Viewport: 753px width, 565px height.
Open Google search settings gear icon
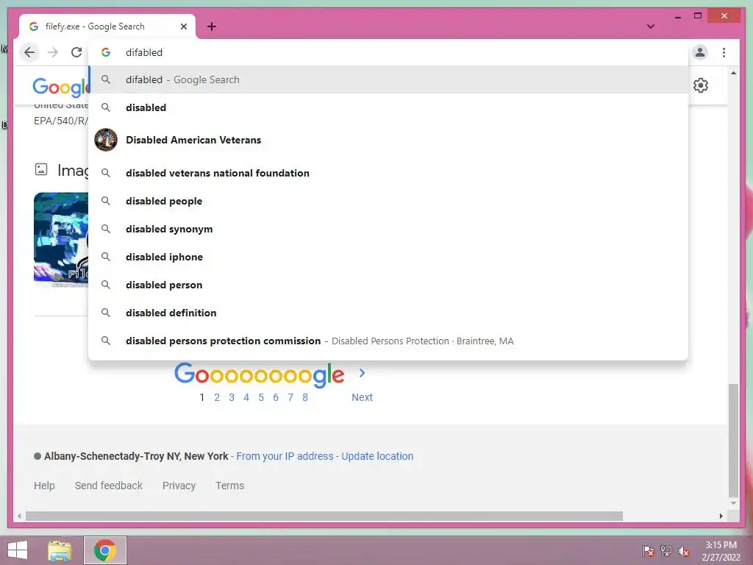coord(701,85)
